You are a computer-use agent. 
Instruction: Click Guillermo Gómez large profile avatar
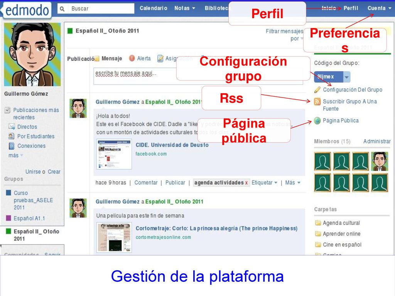click(32, 54)
